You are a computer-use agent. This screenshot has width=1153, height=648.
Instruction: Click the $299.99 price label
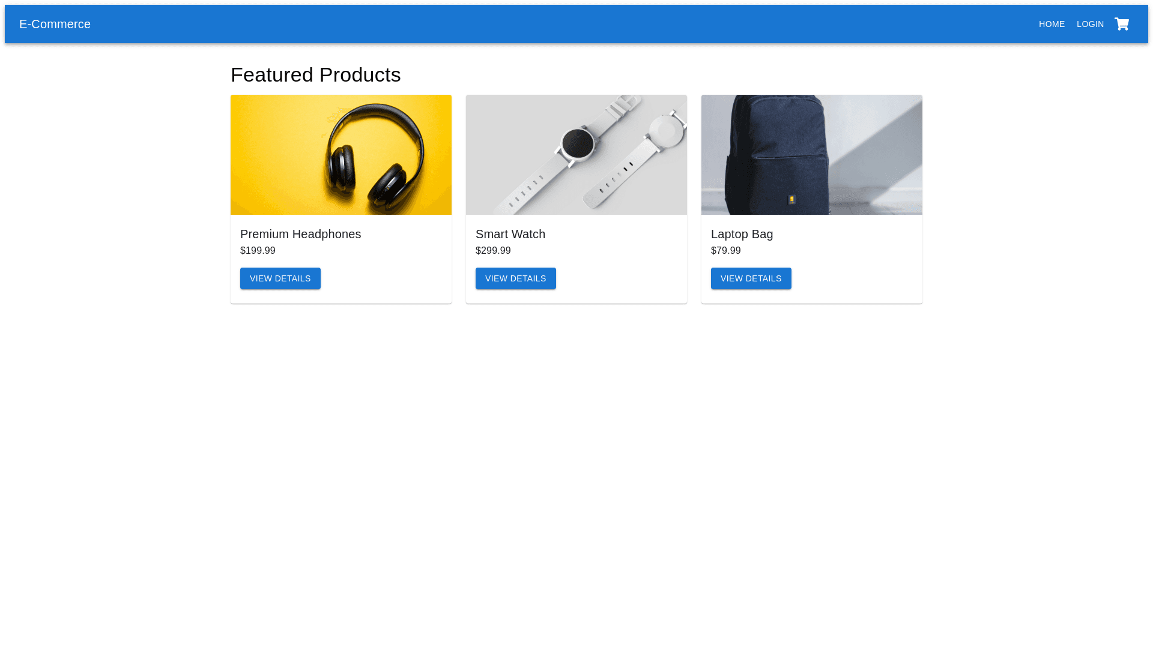coord(493,251)
